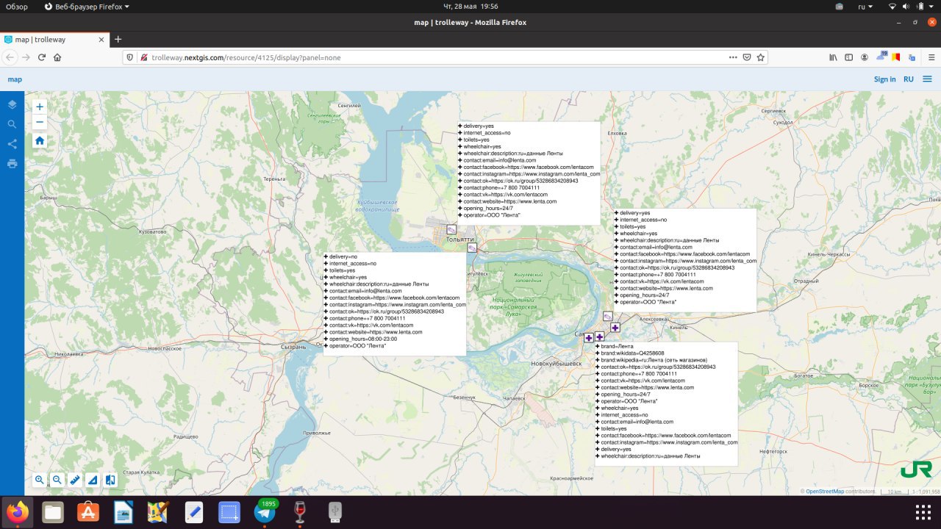Open the clock 'Чт, 28 мая 19:56'
The height and width of the screenshot is (529, 941).
[x=470, y=7]
